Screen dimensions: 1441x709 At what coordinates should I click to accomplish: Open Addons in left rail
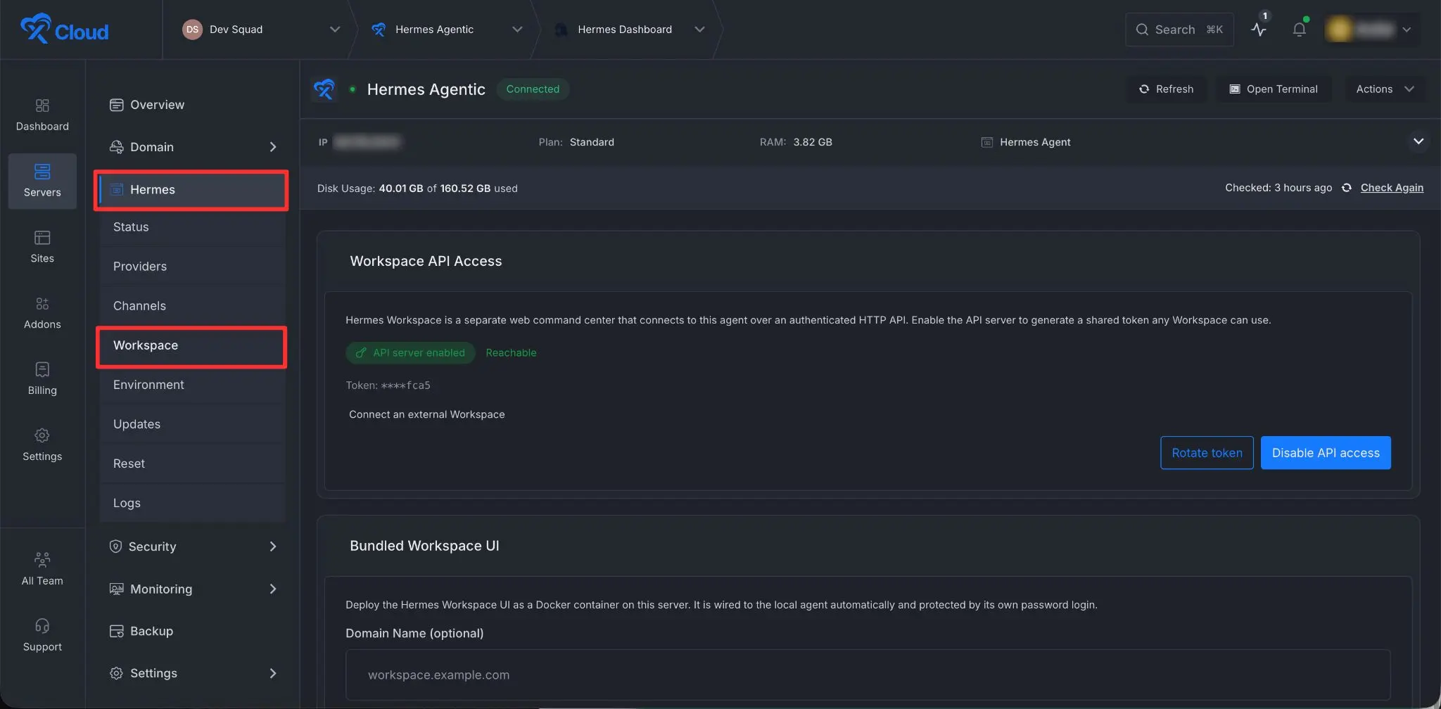click(x=42, y=313)
